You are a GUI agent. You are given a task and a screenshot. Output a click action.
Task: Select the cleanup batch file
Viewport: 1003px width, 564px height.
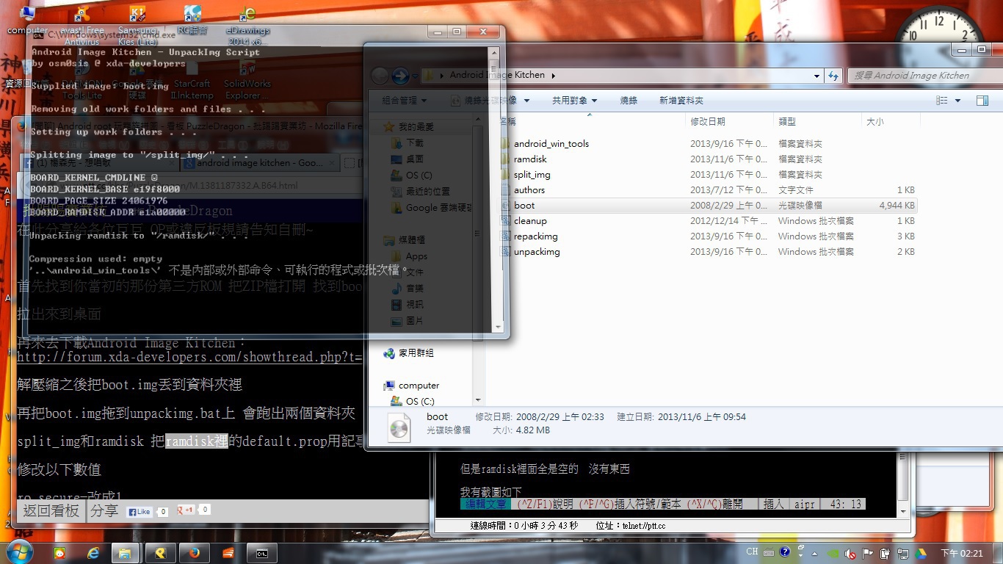(x=530, y=221)
